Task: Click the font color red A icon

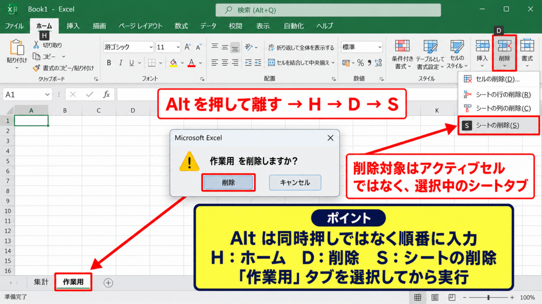Action: tap(191, 63)
